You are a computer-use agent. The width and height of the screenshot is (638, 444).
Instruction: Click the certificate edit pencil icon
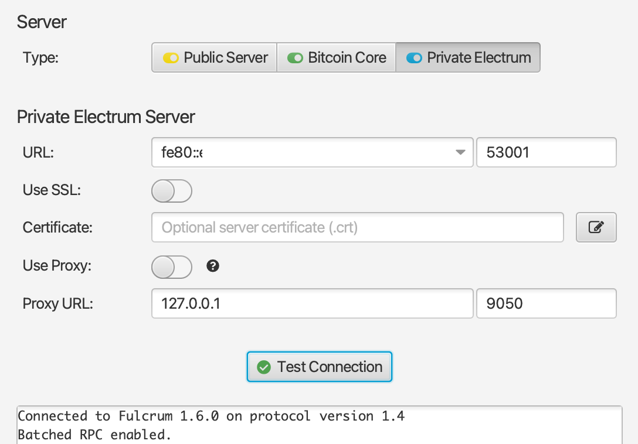(x=596, y=227)
